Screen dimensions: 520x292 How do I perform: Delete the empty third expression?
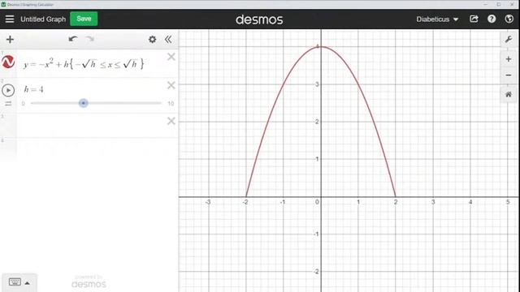[x=171, y=121]
